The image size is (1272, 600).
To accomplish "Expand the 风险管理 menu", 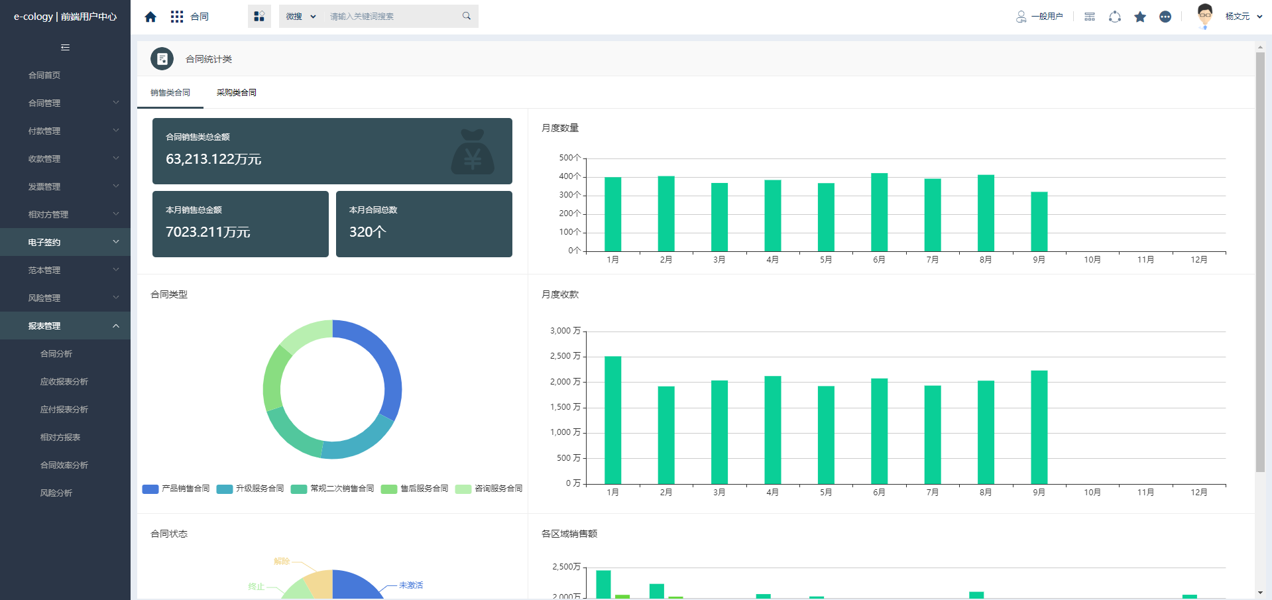I will [x=65, y=298].
